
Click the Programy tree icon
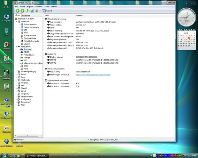point(19,94)
